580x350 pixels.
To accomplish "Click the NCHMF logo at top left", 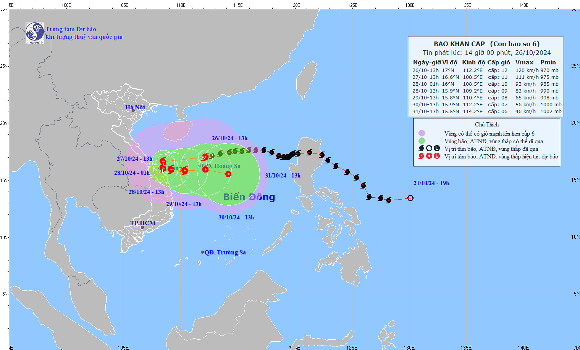I will 35,33.
